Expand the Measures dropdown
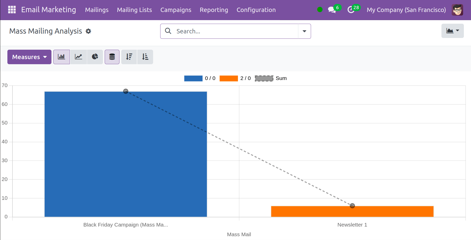Viewport: 471px width, 240px height. [x=29, y=57]
